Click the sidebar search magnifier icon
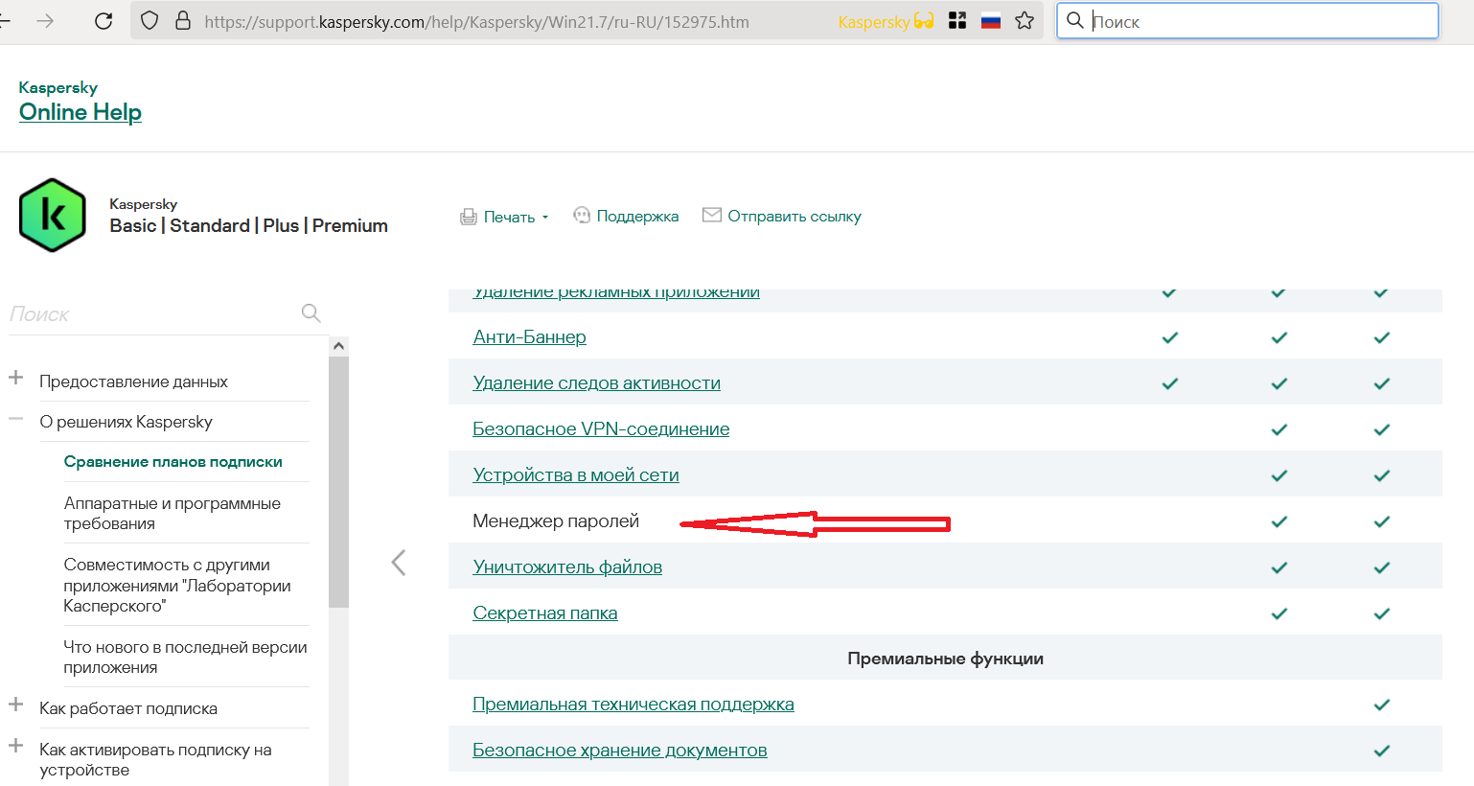The width and height of the screenshot is (1474, 786). 311,313
